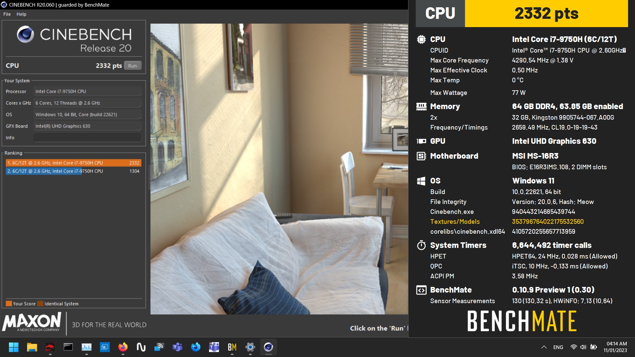Open the Windows Start menu

tap(14, 347)
